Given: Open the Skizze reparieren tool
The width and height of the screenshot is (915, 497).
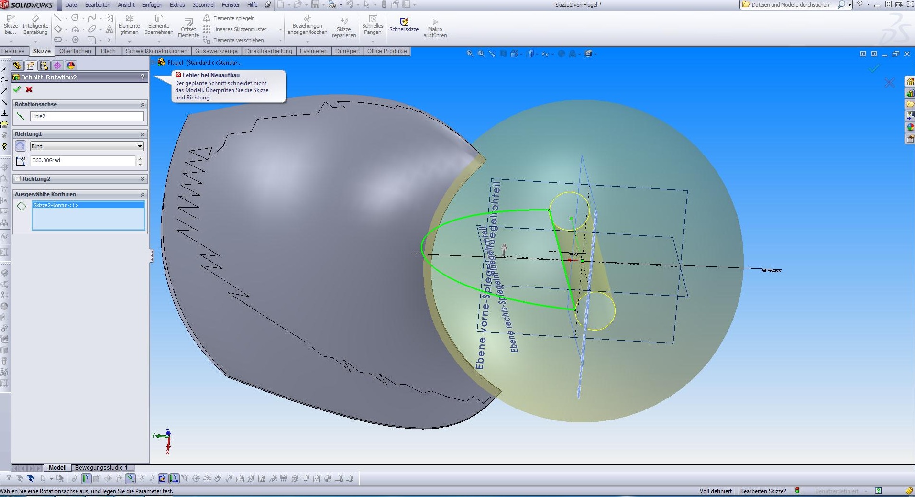Looking at the screenshot, I should pyautogui.click(x=344, y=27).
